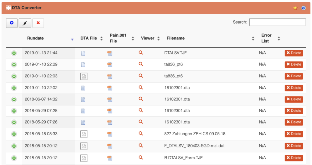Screen dimensions: 312x165
Task: Open DTA file icon for 827 Zahlungen row
Action: pos(84,134)
